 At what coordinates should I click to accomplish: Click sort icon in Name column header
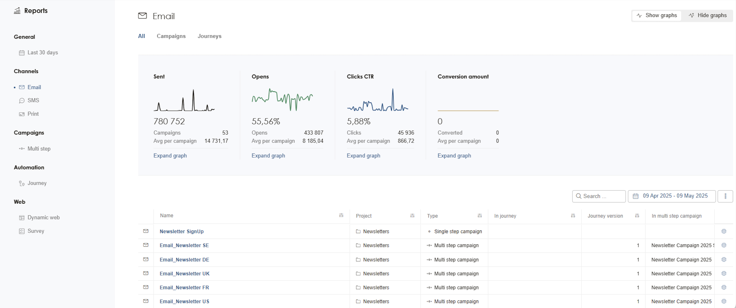(341, 216)
